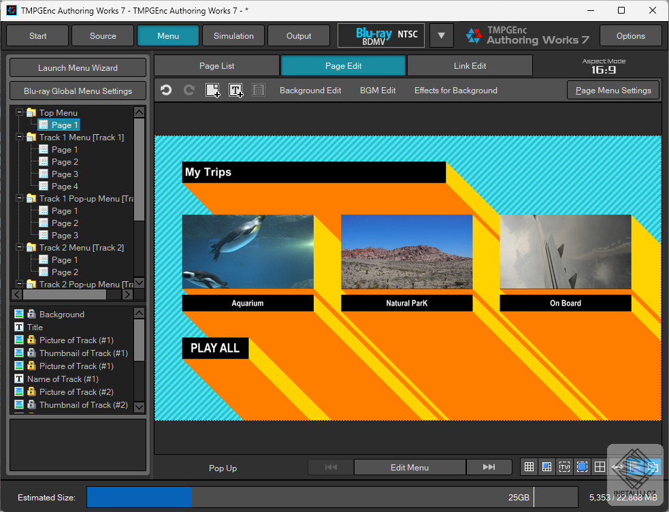Click the Blu-ray BDMV NTSC format badge

[x=381, y=35]
